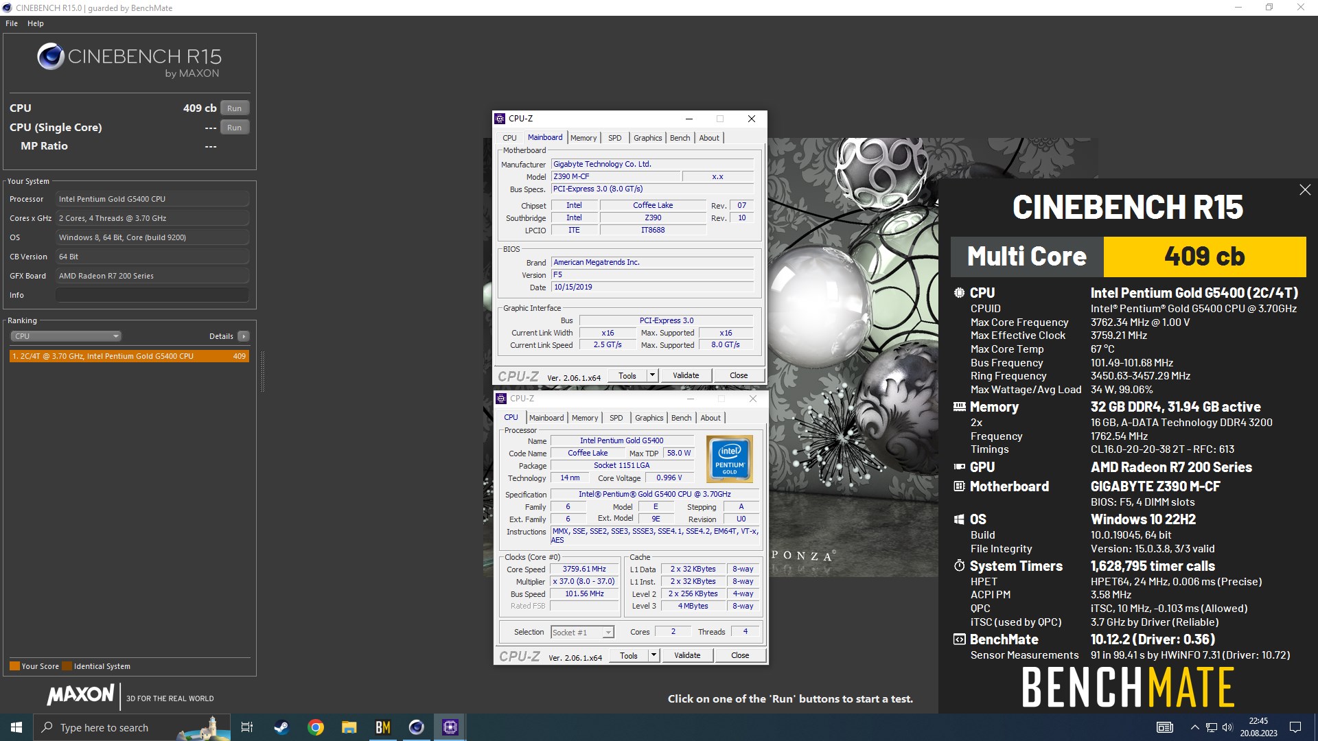This screenshot has width=1318, height=741.
Task: Click the CPU chip icon in BenchMate panel
Action: [x=959, y=293]
